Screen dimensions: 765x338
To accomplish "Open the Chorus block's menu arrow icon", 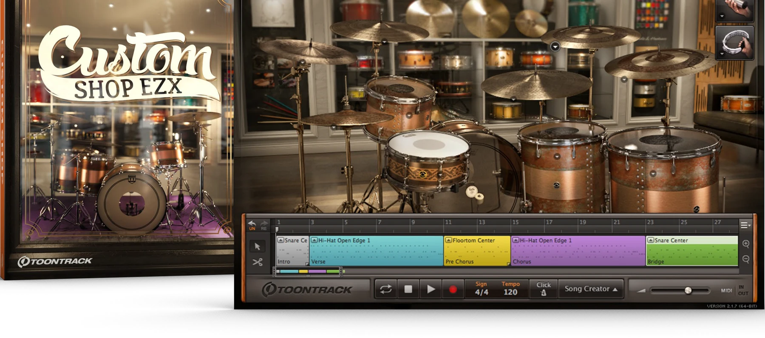I will point(516,240).
